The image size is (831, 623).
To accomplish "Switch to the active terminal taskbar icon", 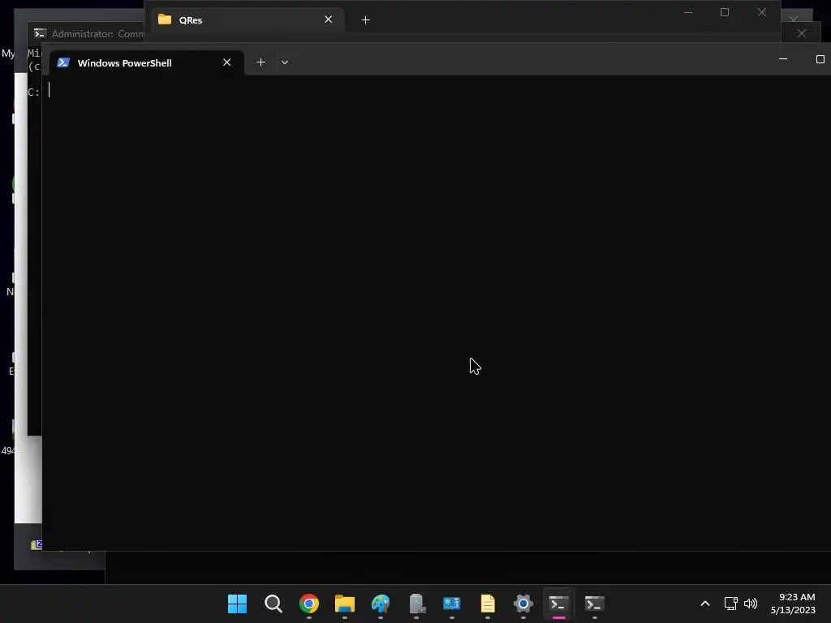I will [558, 604].
